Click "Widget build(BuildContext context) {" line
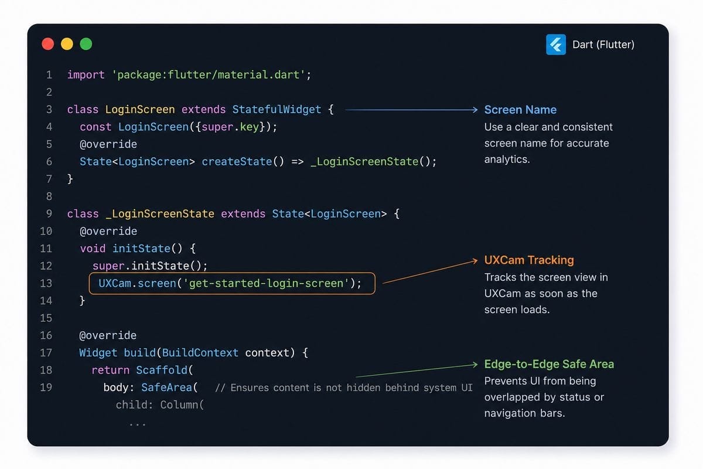The image size is (703, 469). point(194,353)
